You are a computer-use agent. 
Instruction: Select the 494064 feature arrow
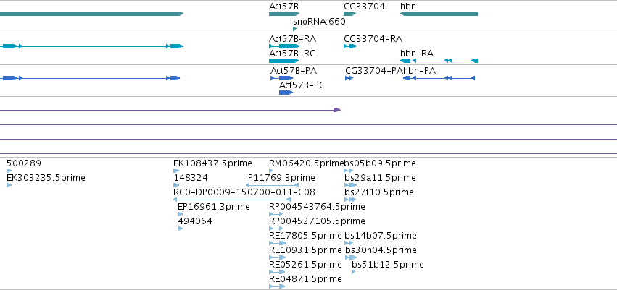coord(181,229)
